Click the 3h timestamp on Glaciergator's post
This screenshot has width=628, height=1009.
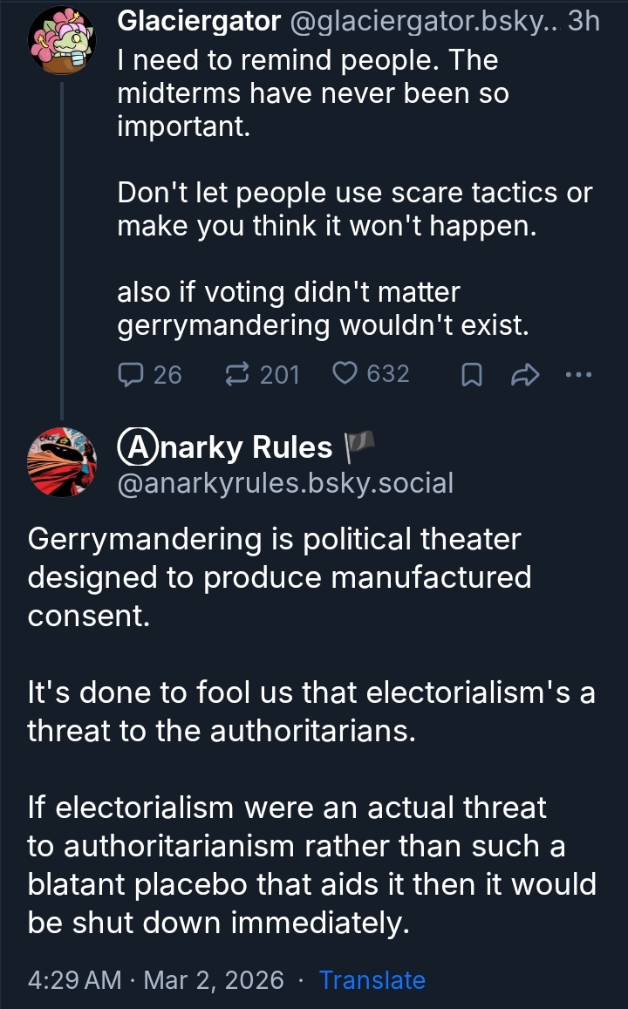click(584, 22)
